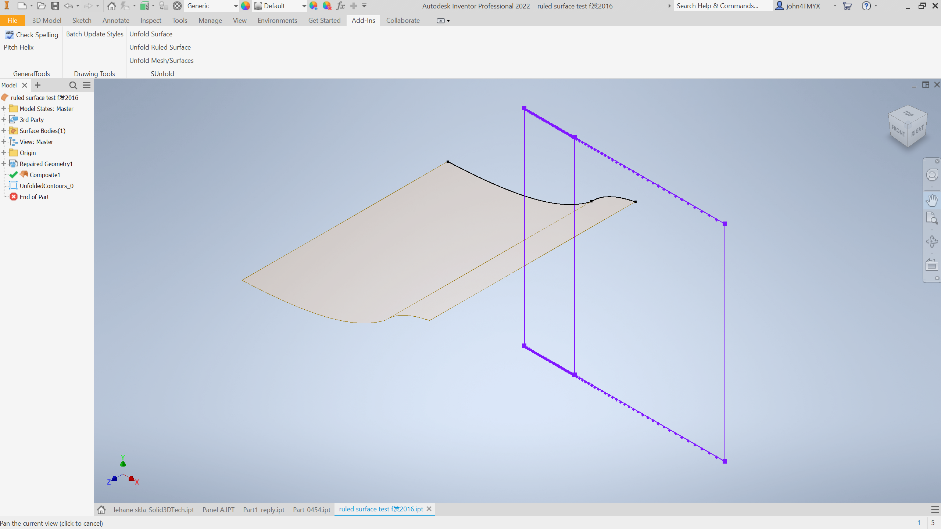Switch to the Part-0454.ipt document tab

pyautogui.click(x=311, y=510)
